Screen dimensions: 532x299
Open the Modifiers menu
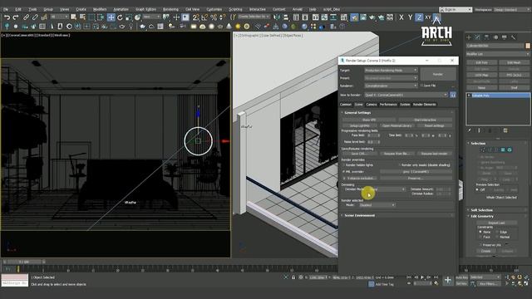pyautogui.click(x=100, y=9)
